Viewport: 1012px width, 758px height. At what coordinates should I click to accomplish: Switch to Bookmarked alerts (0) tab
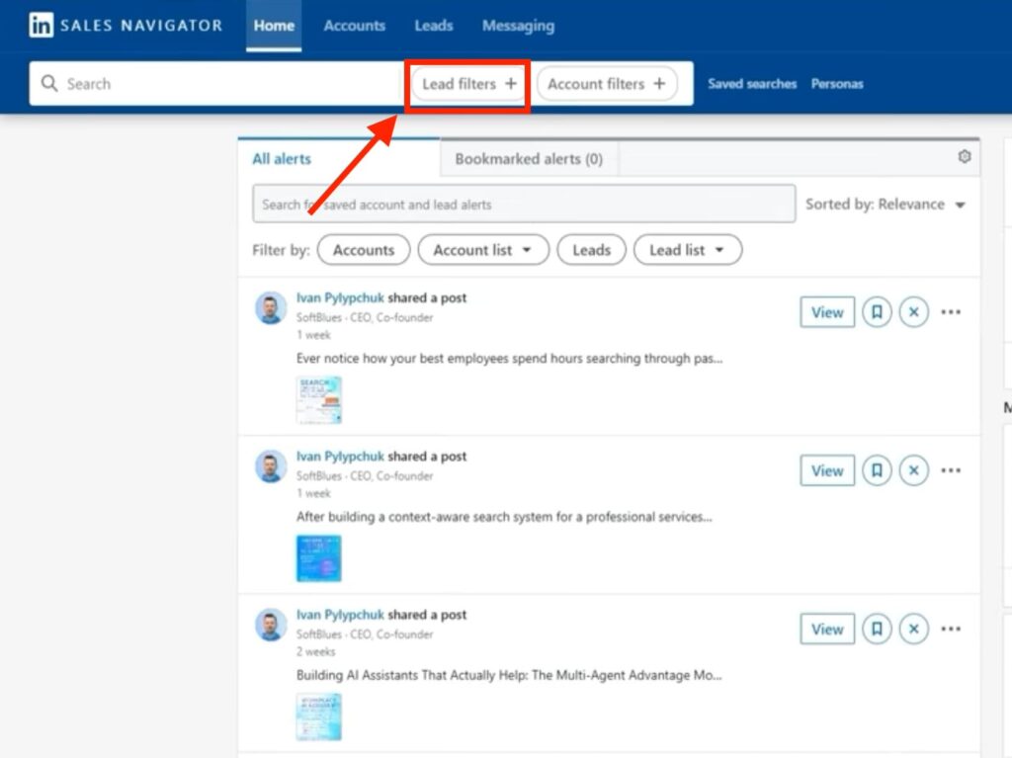coord(529,159)
